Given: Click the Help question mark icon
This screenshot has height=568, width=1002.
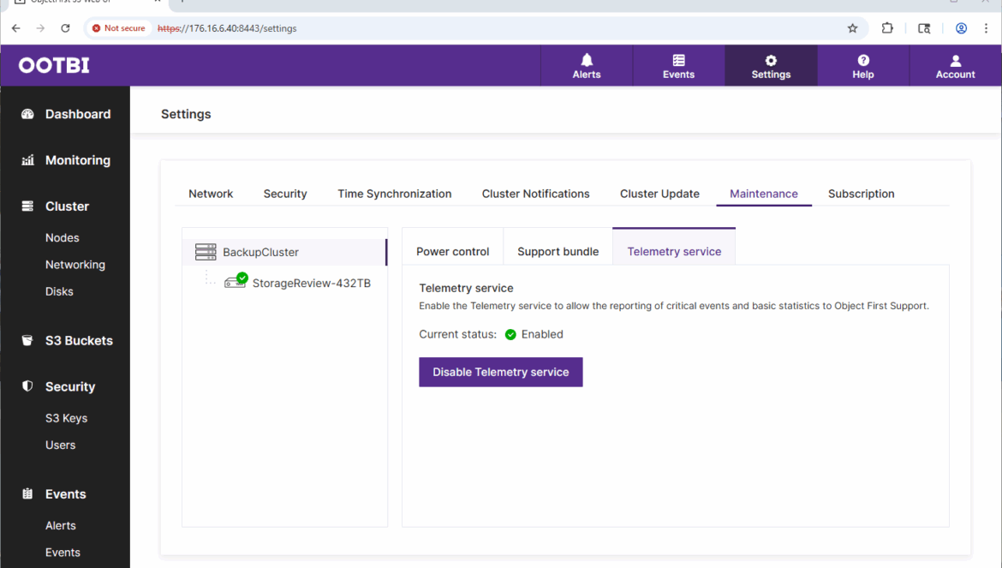Looking at the screenshot, I should click(863, 60).
